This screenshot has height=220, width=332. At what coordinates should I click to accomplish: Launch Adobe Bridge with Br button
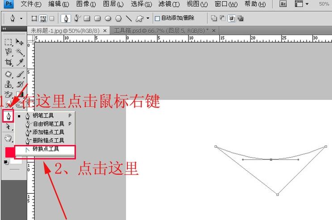tap(283, 4)
